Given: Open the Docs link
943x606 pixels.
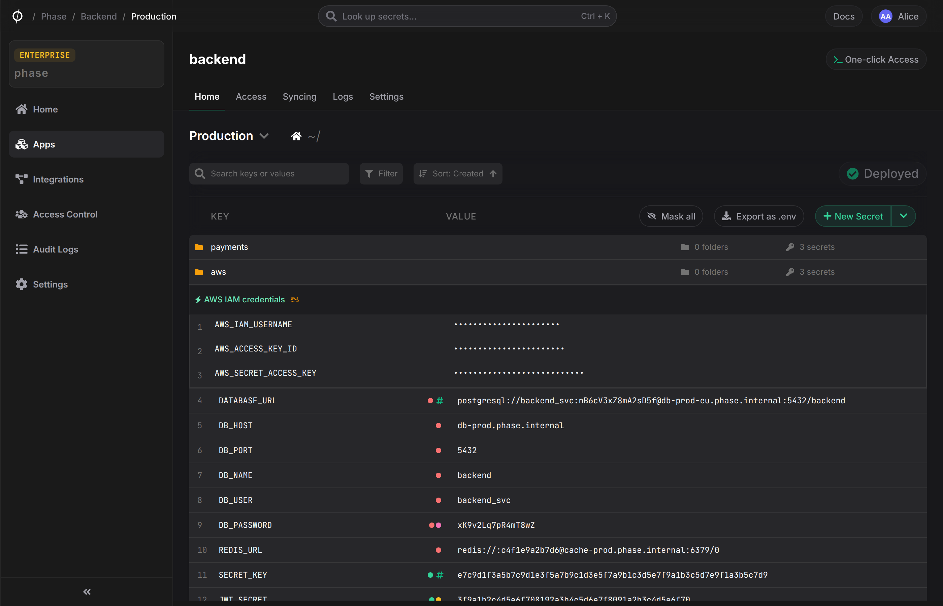Looking at the screenshot, I should tap(844, 16).
